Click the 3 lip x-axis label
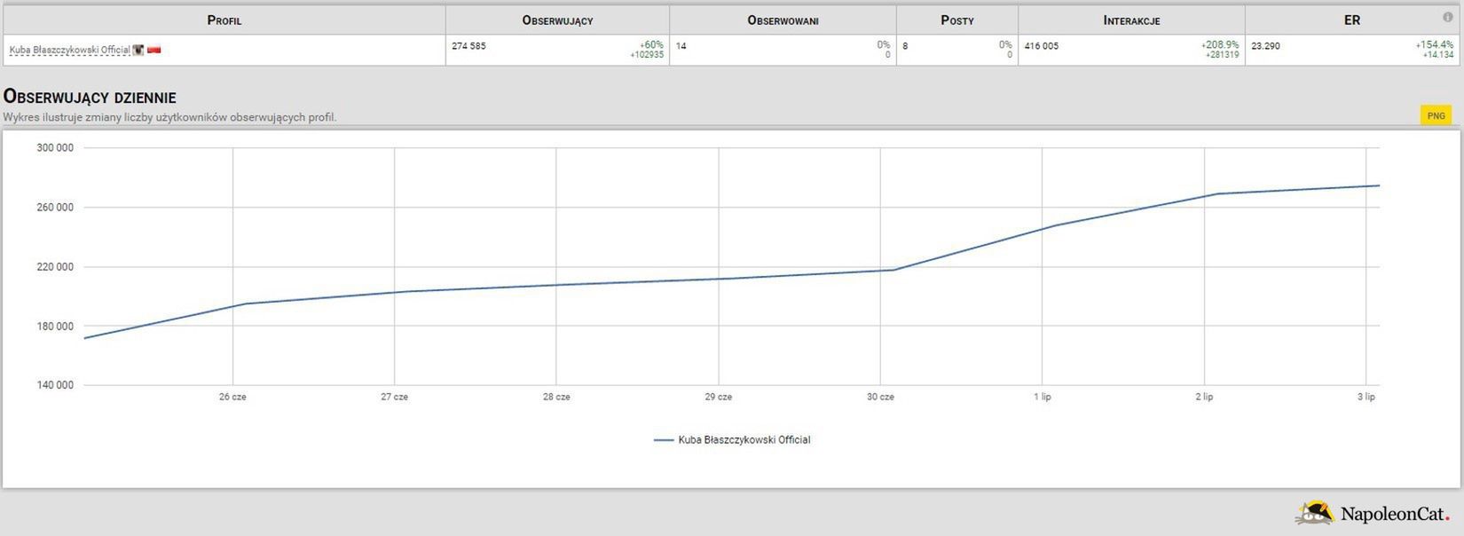 click(x=1366, y=397)
